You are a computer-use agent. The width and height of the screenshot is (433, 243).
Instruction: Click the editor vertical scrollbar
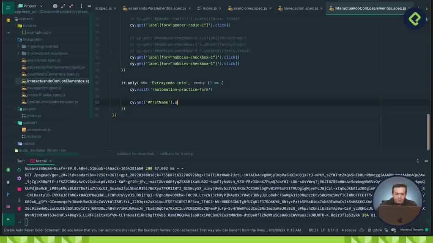point(428,132)
